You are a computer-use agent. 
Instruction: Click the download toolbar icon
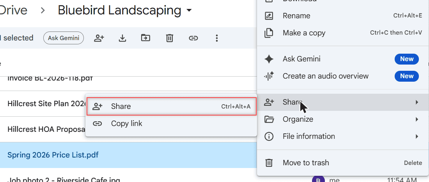(x=122, y=38)
